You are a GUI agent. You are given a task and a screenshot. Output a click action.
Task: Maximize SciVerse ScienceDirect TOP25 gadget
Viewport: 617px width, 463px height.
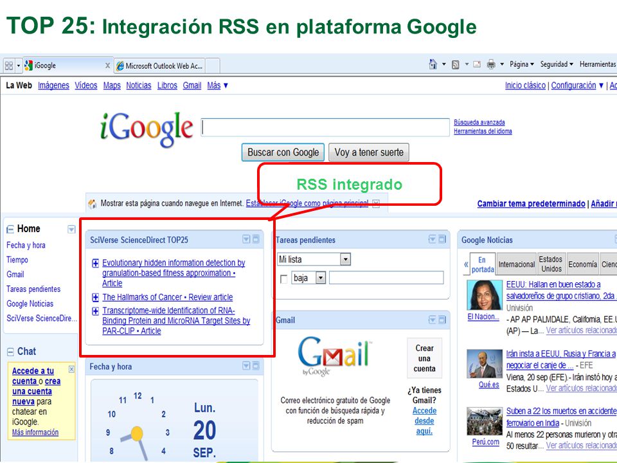[x=256, y=239]
